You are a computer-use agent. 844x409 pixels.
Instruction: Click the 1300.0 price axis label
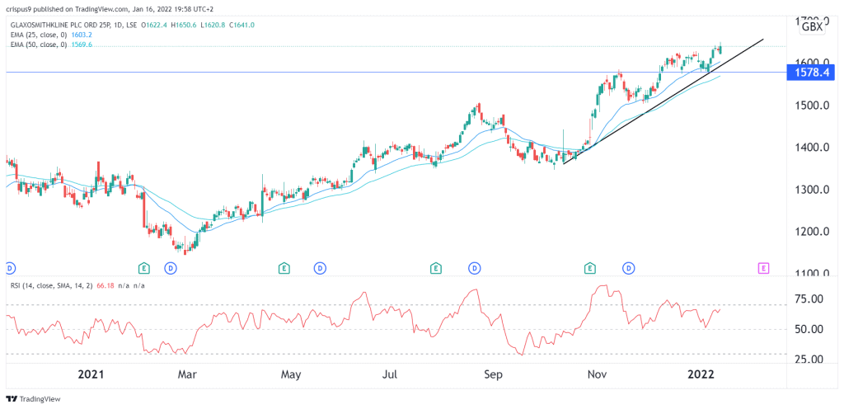(811, 190)
